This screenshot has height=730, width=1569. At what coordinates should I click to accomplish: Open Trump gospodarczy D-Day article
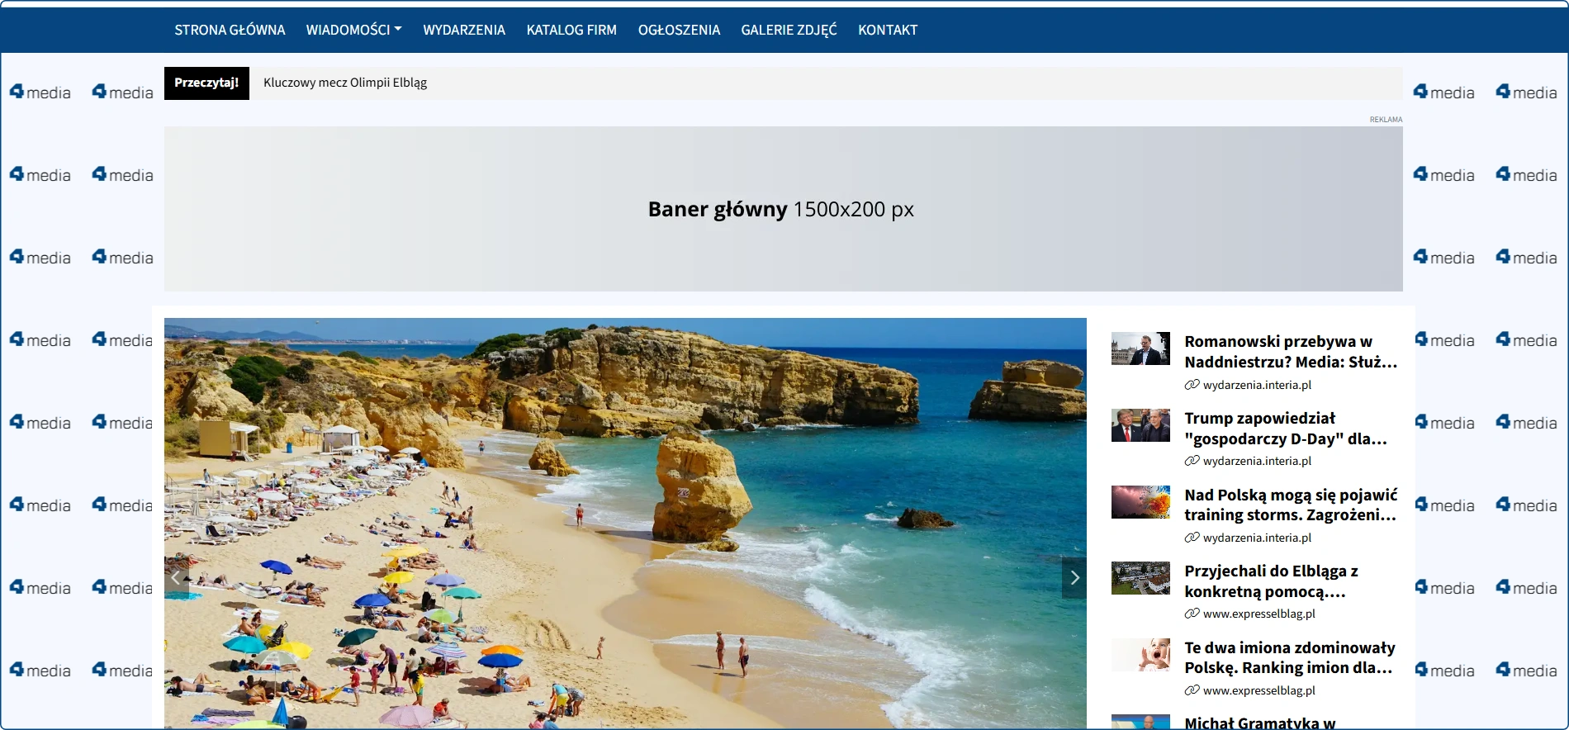pos(1286,429)
